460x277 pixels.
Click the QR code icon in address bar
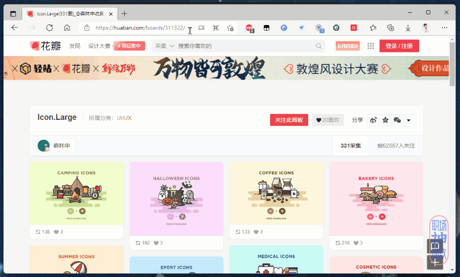pos(216,28)
